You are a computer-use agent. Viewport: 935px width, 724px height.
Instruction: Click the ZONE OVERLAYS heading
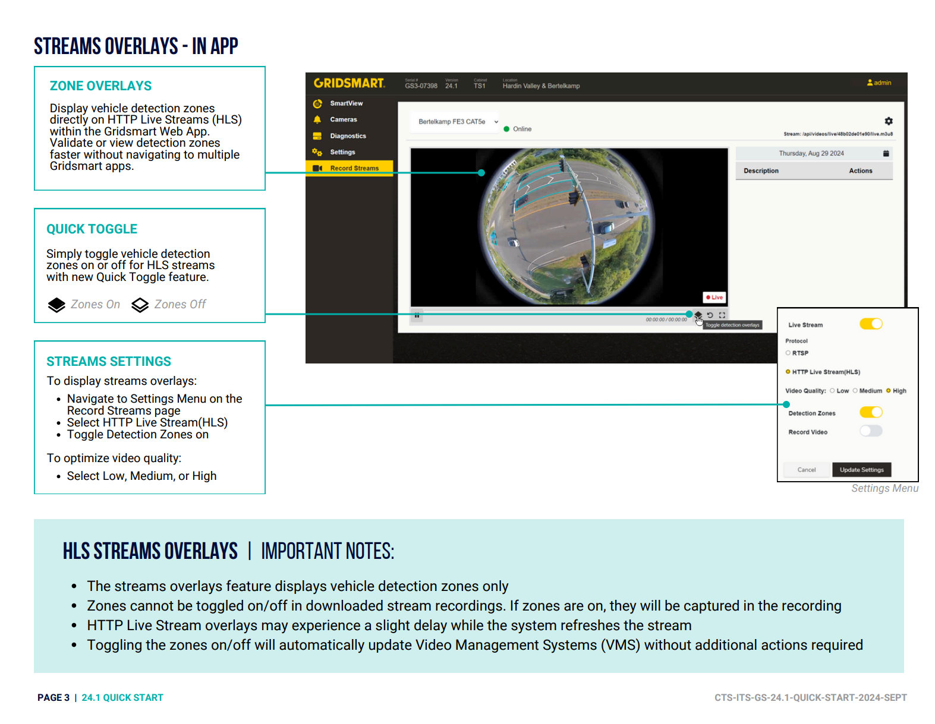click(100, 86)
